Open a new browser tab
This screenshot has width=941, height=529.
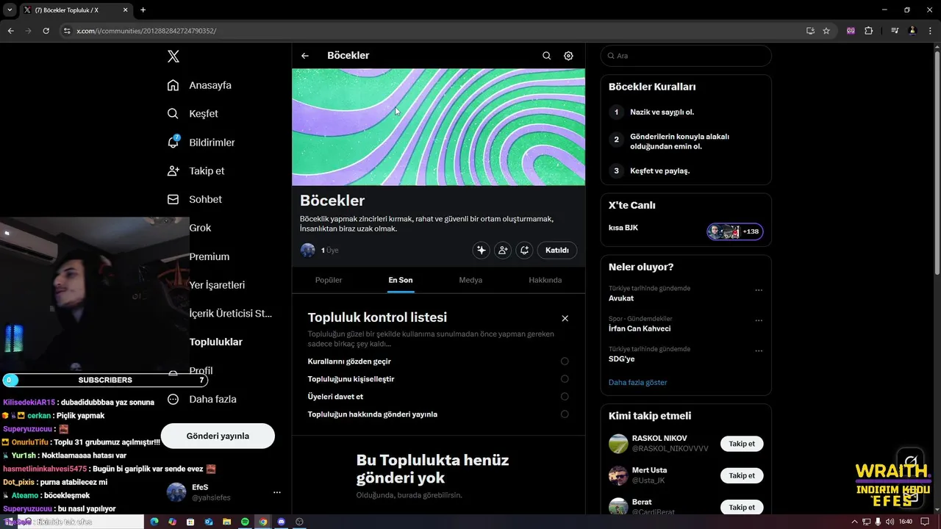click(143, 10)
